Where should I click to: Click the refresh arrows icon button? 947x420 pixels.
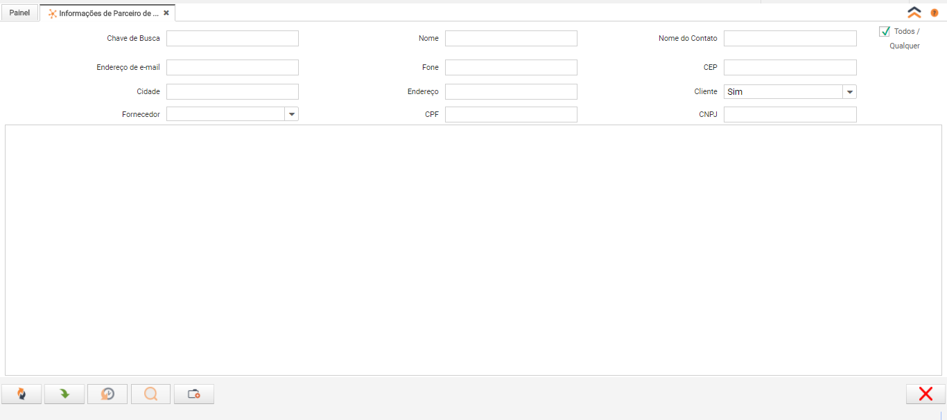click(x=21, y=394)
